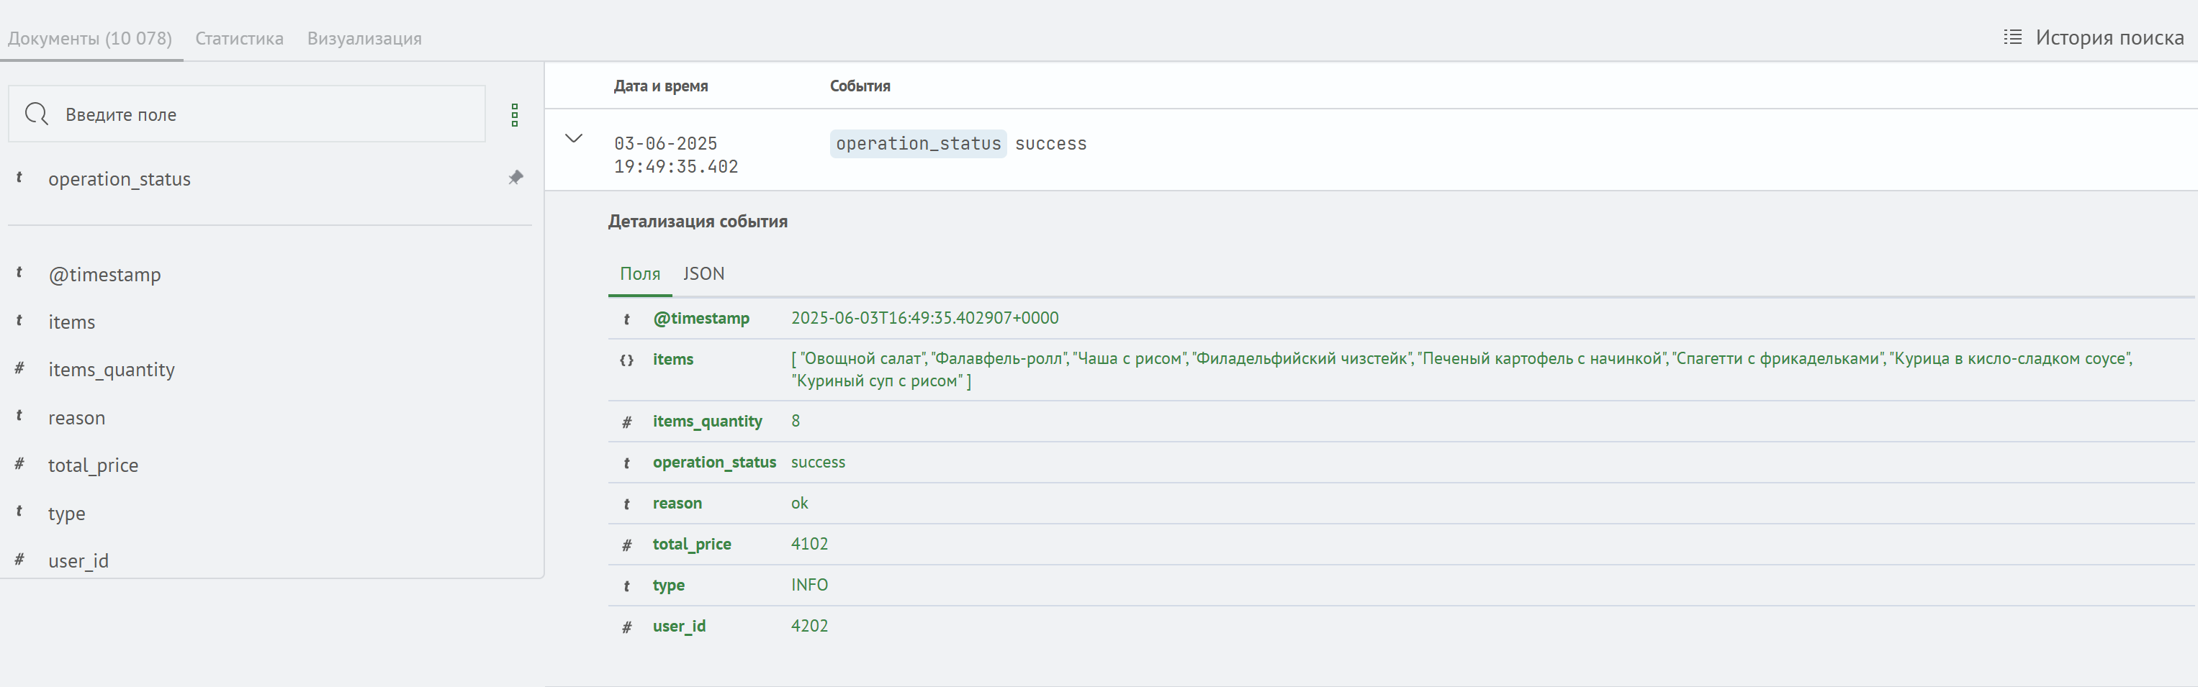Open the green three-dot field options menu
2198x687 pixels.
pos(515,115)
